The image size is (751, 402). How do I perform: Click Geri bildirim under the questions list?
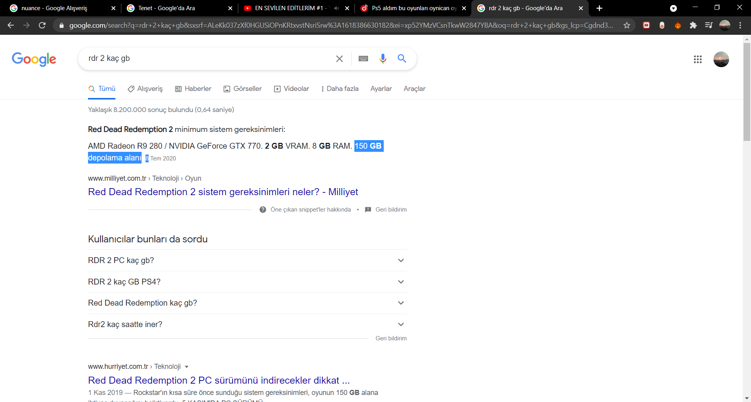(x=391, y=338)
